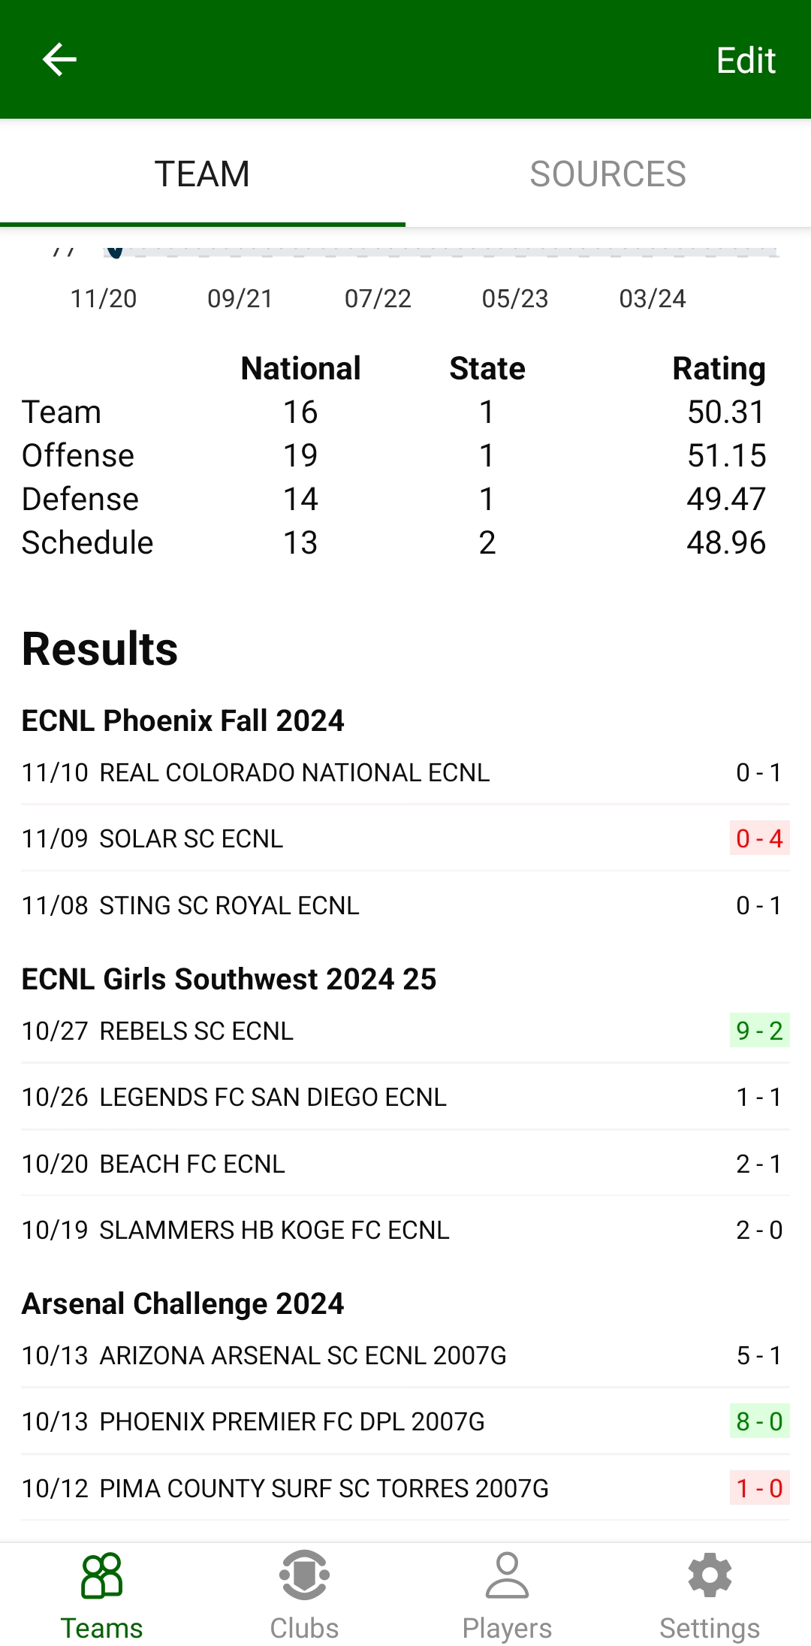This screenshot has height=1646, width=811.
Task: View the Legends FC San Diego match
Action: point(273,1097)
